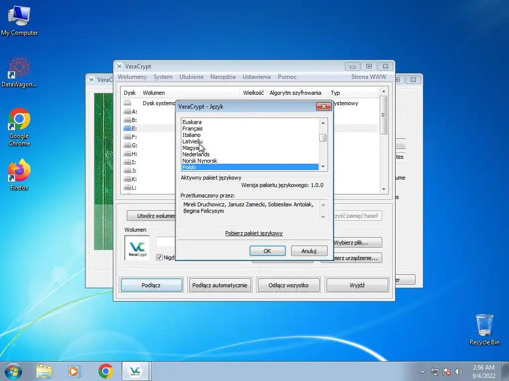The image size is (509, 381).
Task: Select Français in language list
Action: tap(250, 128)
